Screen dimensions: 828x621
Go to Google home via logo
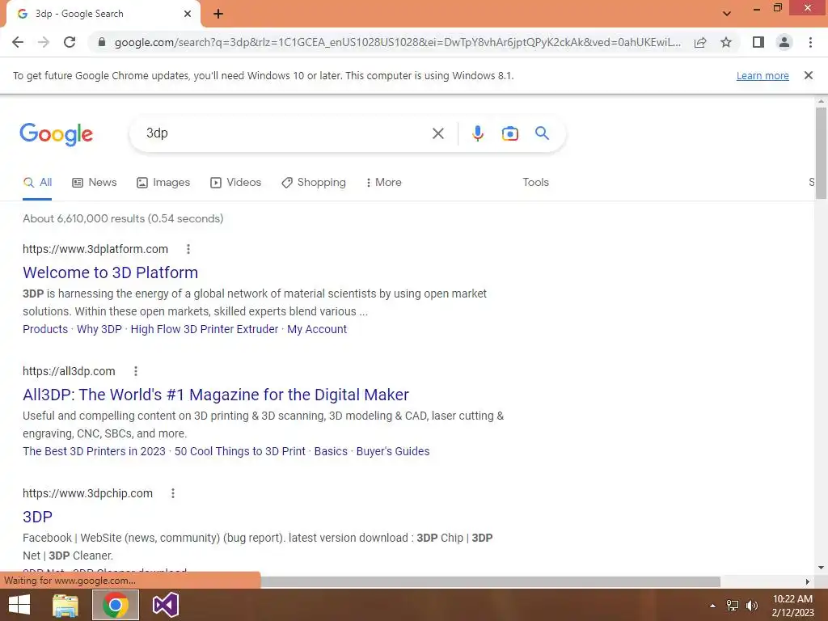coord(56,135)
